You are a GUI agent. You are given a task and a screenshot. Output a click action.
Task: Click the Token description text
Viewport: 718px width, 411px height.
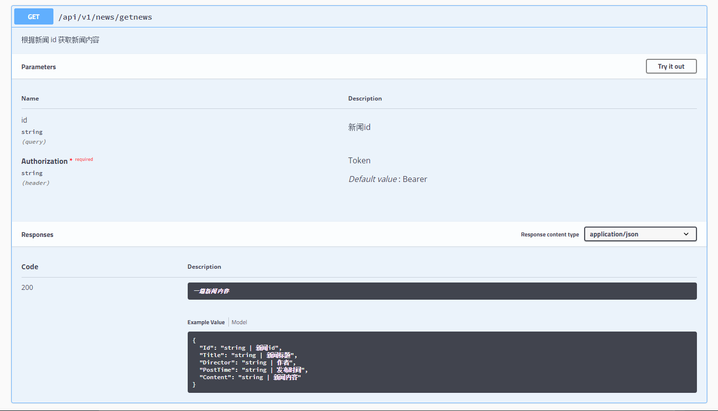tap(359, 160)
